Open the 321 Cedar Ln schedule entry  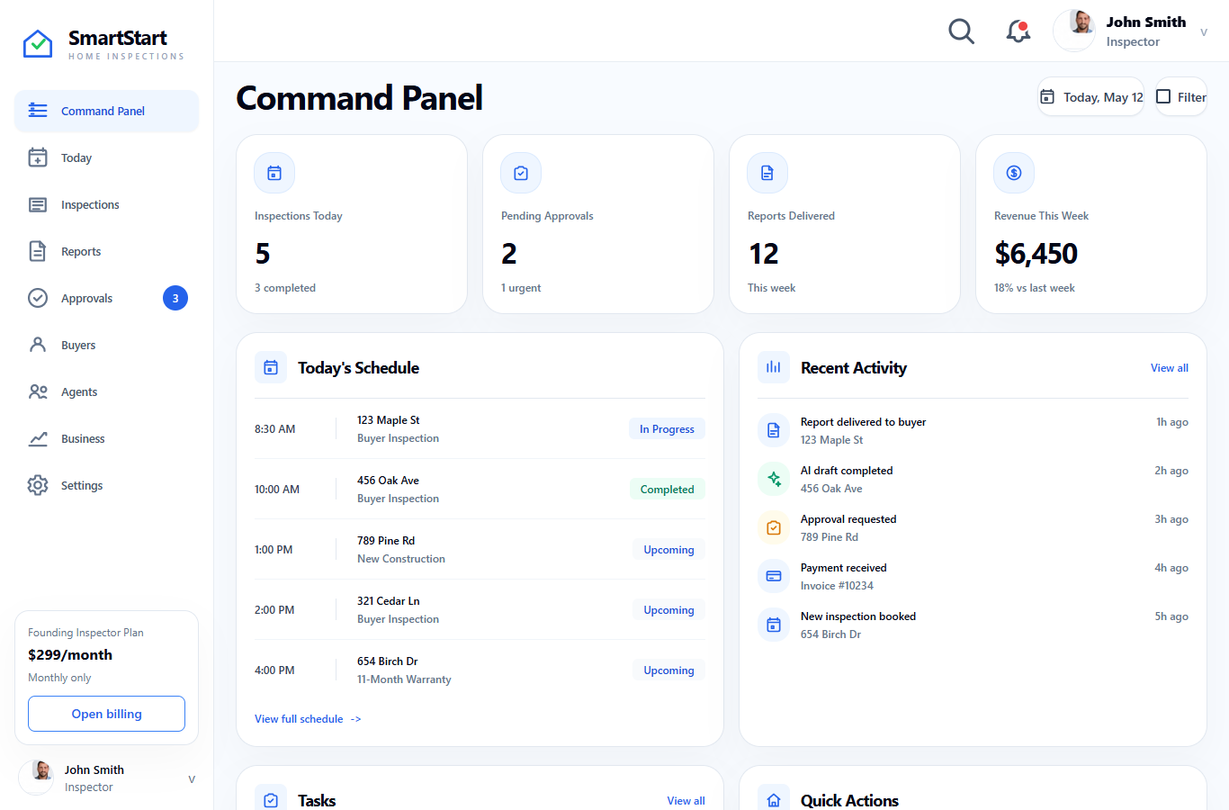[x=480, y=610]
